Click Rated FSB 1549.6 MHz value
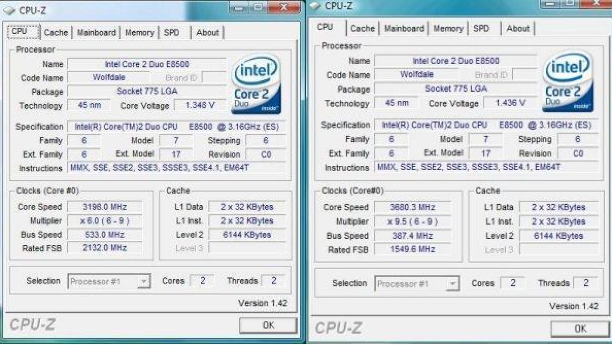This screenshot has height=345, width=612. click(412, 249)
